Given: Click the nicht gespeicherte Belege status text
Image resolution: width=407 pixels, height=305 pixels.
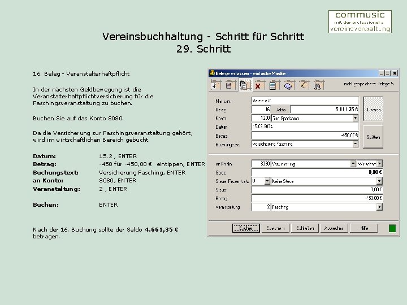Looking at the screenshot, I should tap(369, 84).
